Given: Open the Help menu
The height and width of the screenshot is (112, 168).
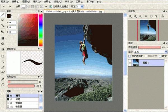Looking at the screenshot, I should point(99,1).
